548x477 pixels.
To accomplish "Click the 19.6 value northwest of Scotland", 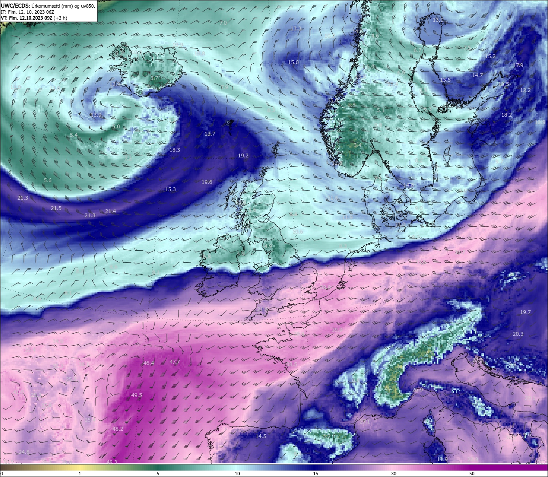I will [x=207, y=182].
